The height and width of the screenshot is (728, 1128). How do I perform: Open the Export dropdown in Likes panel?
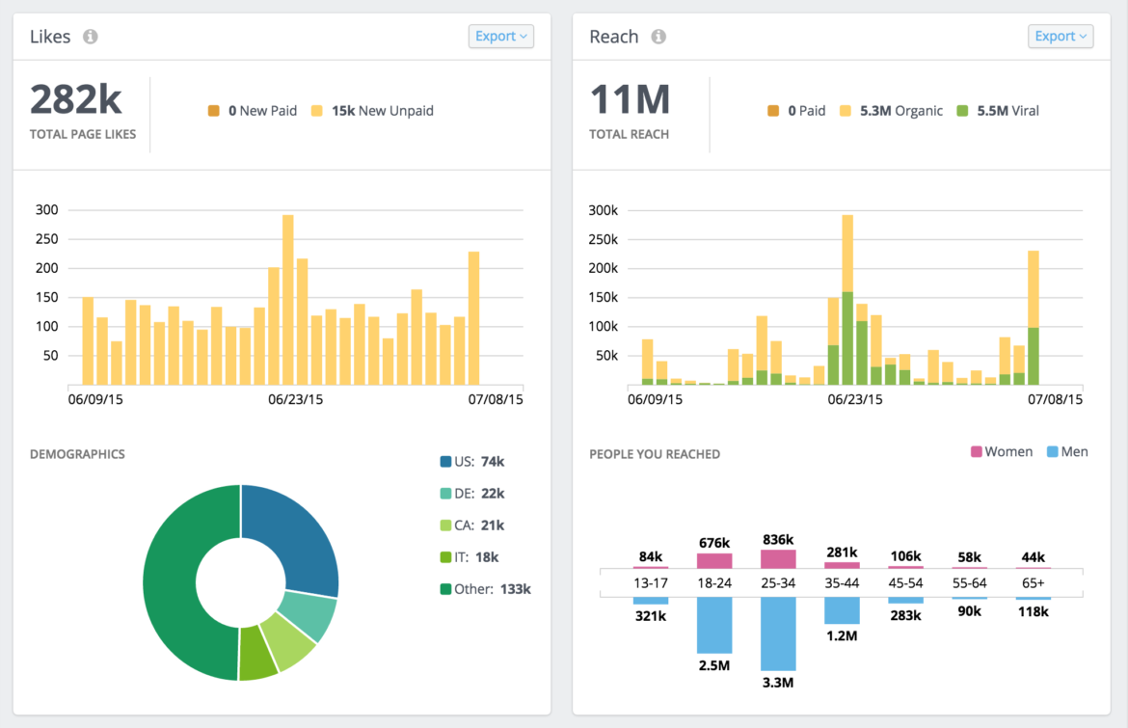500,36
